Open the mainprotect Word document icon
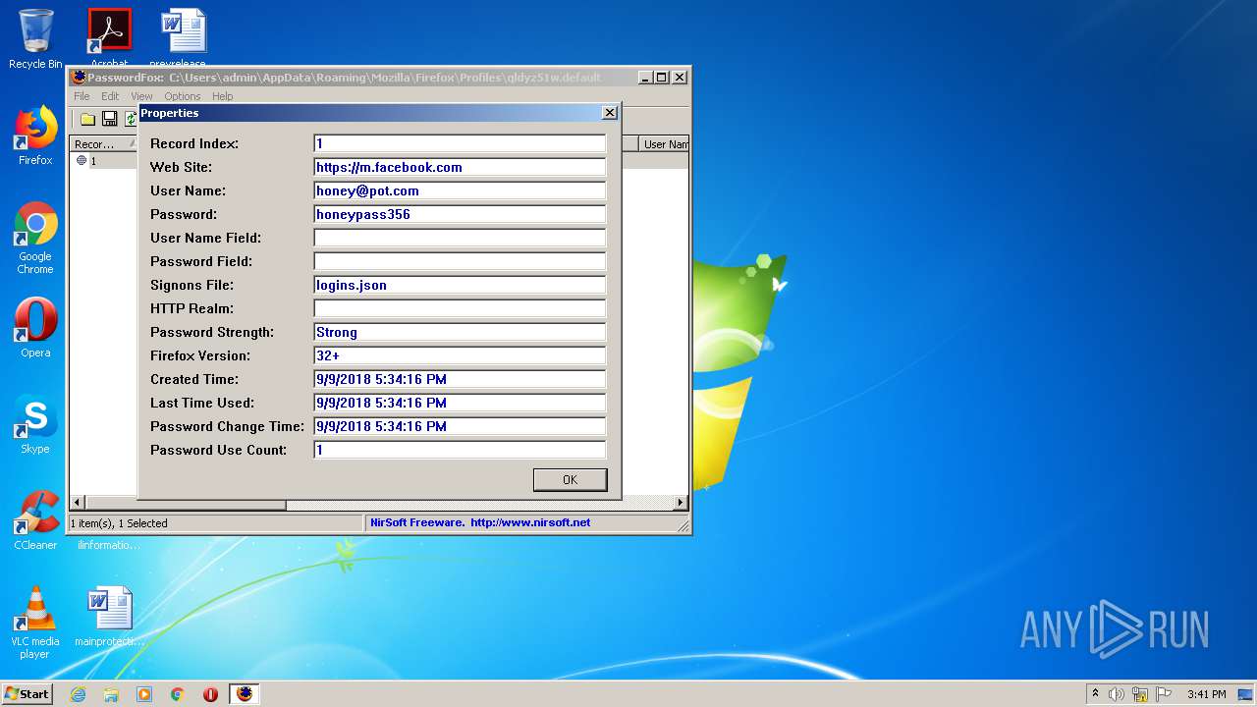This screenshot has width=1257, height=707. (x=109, y=617)
